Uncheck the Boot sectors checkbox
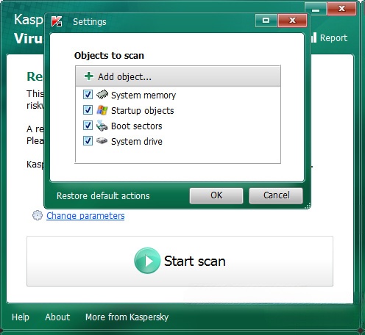 tap(88, 126)
